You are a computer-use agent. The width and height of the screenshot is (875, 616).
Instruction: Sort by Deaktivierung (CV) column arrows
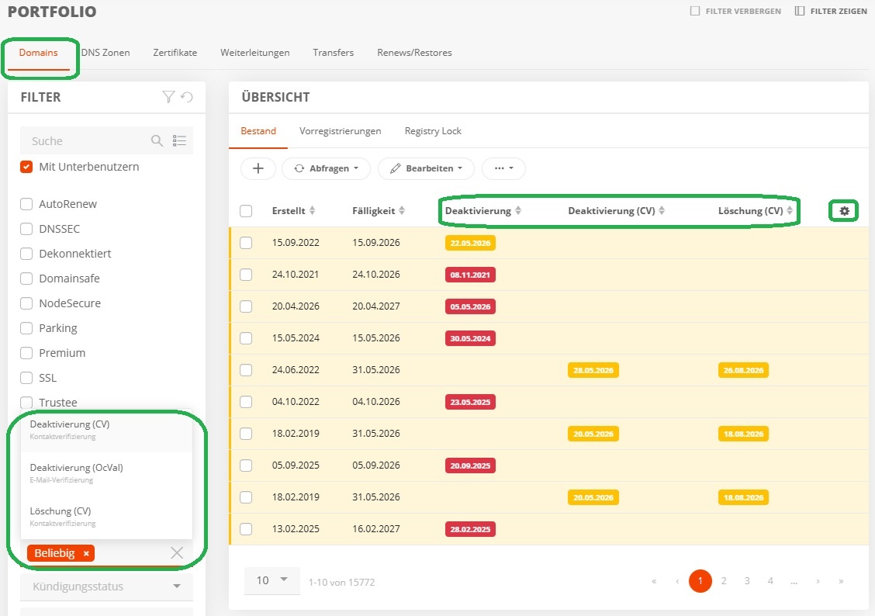(x=661, y=210)
